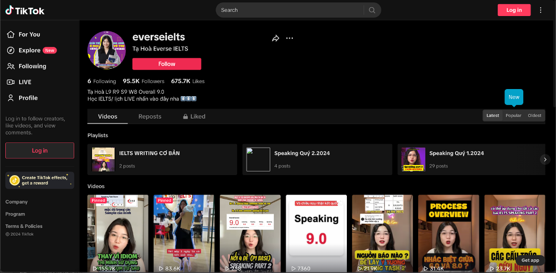
Task: Sort videos by Oldest
Action: tap(535, 116)
